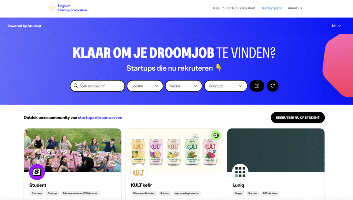
Task: Go to Startup Jobs! nav item
Action: point(271,8)
